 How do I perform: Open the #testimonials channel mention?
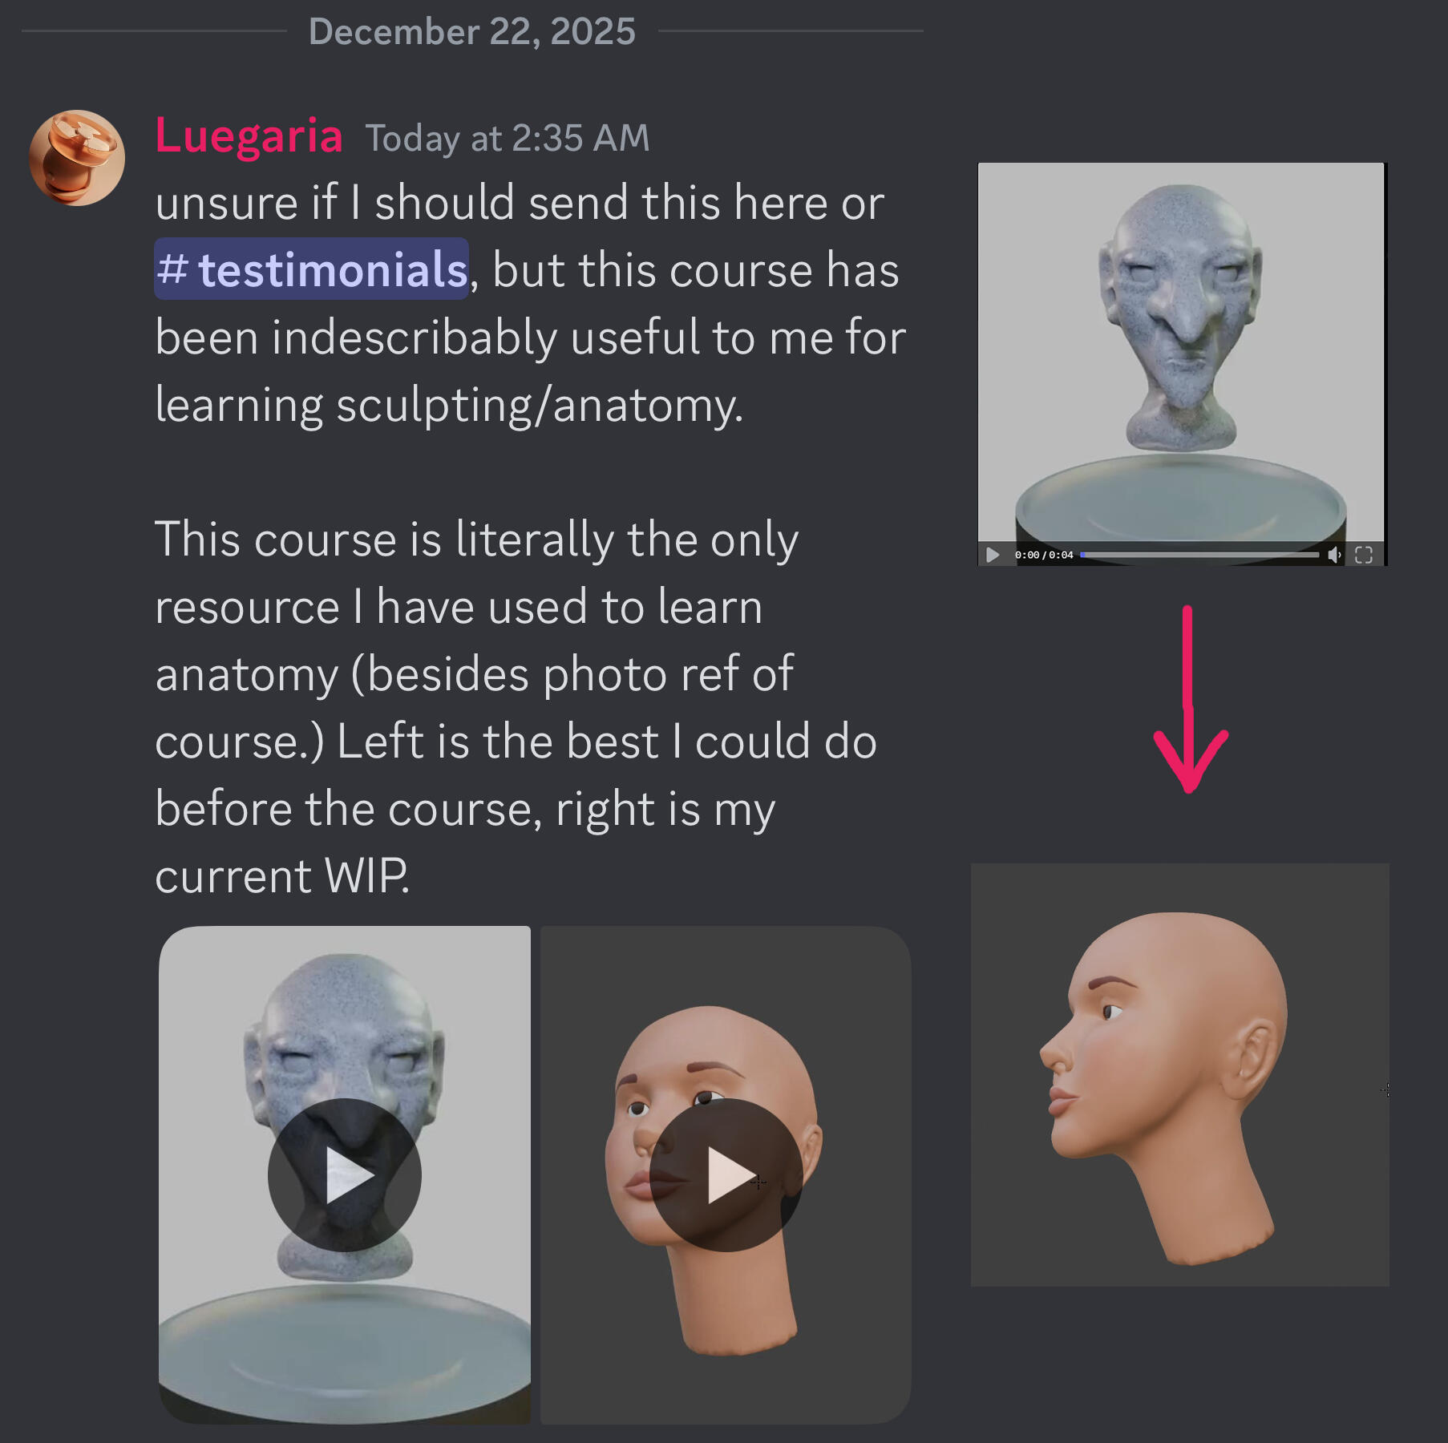[x=312, y=269]
